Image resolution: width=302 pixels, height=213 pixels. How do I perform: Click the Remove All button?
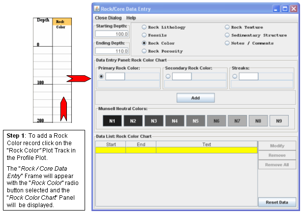[277, 165]
